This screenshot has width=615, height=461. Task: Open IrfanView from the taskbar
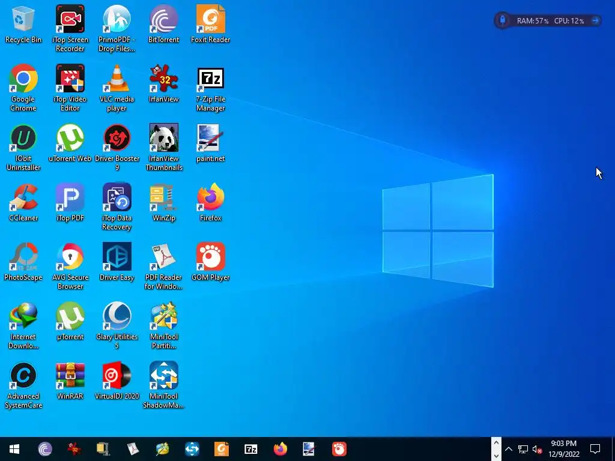74,449
